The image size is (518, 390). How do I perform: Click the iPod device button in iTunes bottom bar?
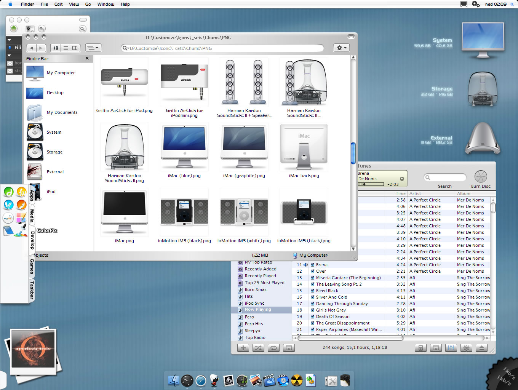pyautogui.click(x=420, y=348)
